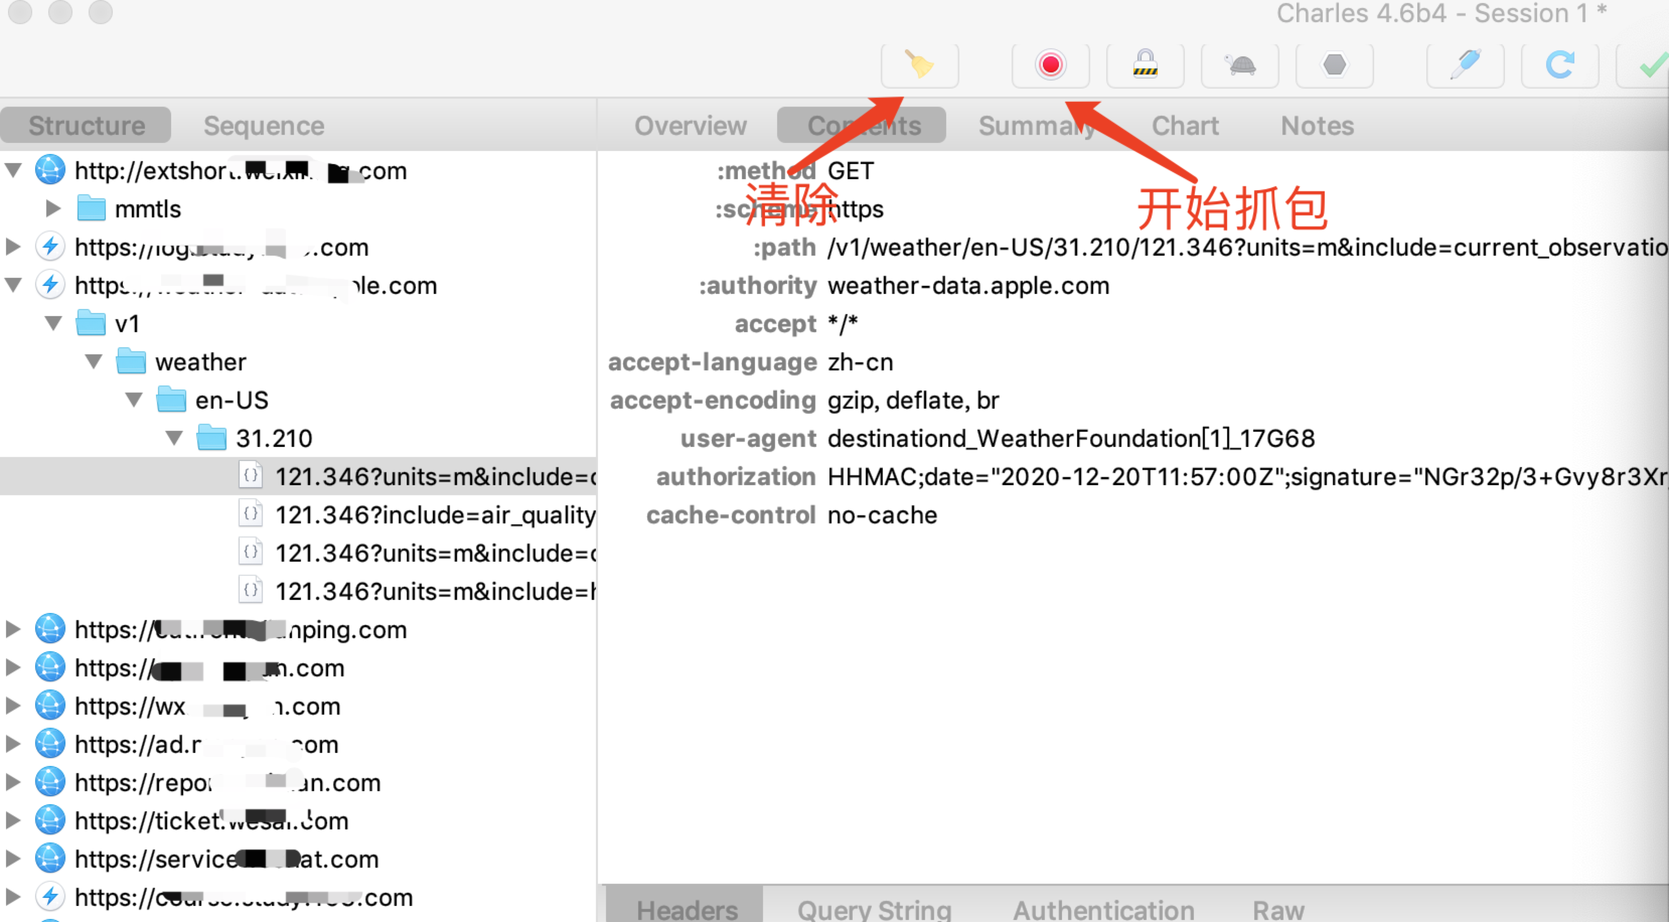Viewport: 1669px width, 922px height.
Task: Select the en-US folder
Action: click(x=232, y=401)
